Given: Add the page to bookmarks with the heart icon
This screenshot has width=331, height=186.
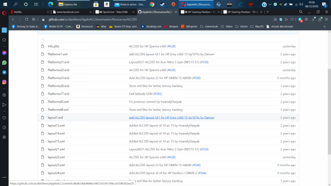Looking at the screenshot, I should (292, 19).
